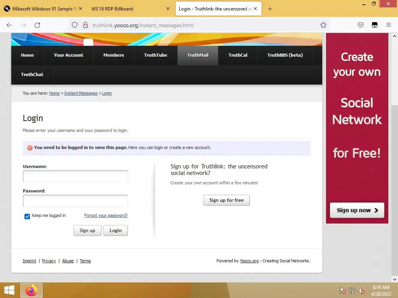Click the Login button
The image size is (398, 298).
[115, 230]
